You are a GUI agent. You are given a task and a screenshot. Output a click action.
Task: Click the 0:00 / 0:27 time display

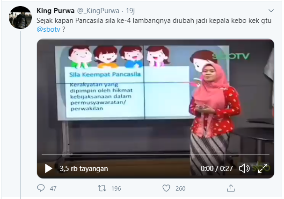tap(217, 169)
